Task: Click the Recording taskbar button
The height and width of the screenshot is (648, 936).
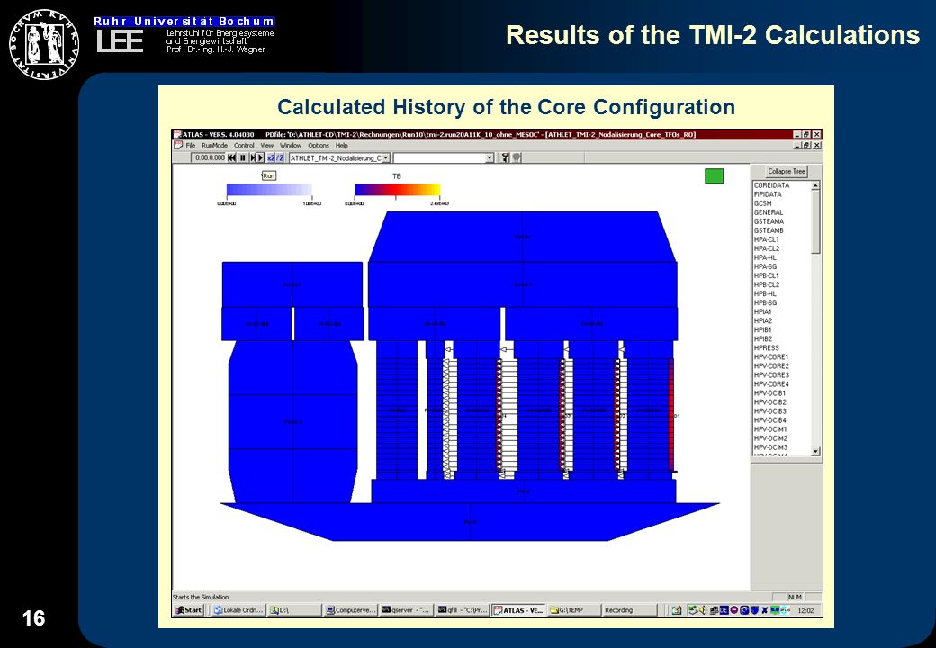Action: click(x=630, y=610)
